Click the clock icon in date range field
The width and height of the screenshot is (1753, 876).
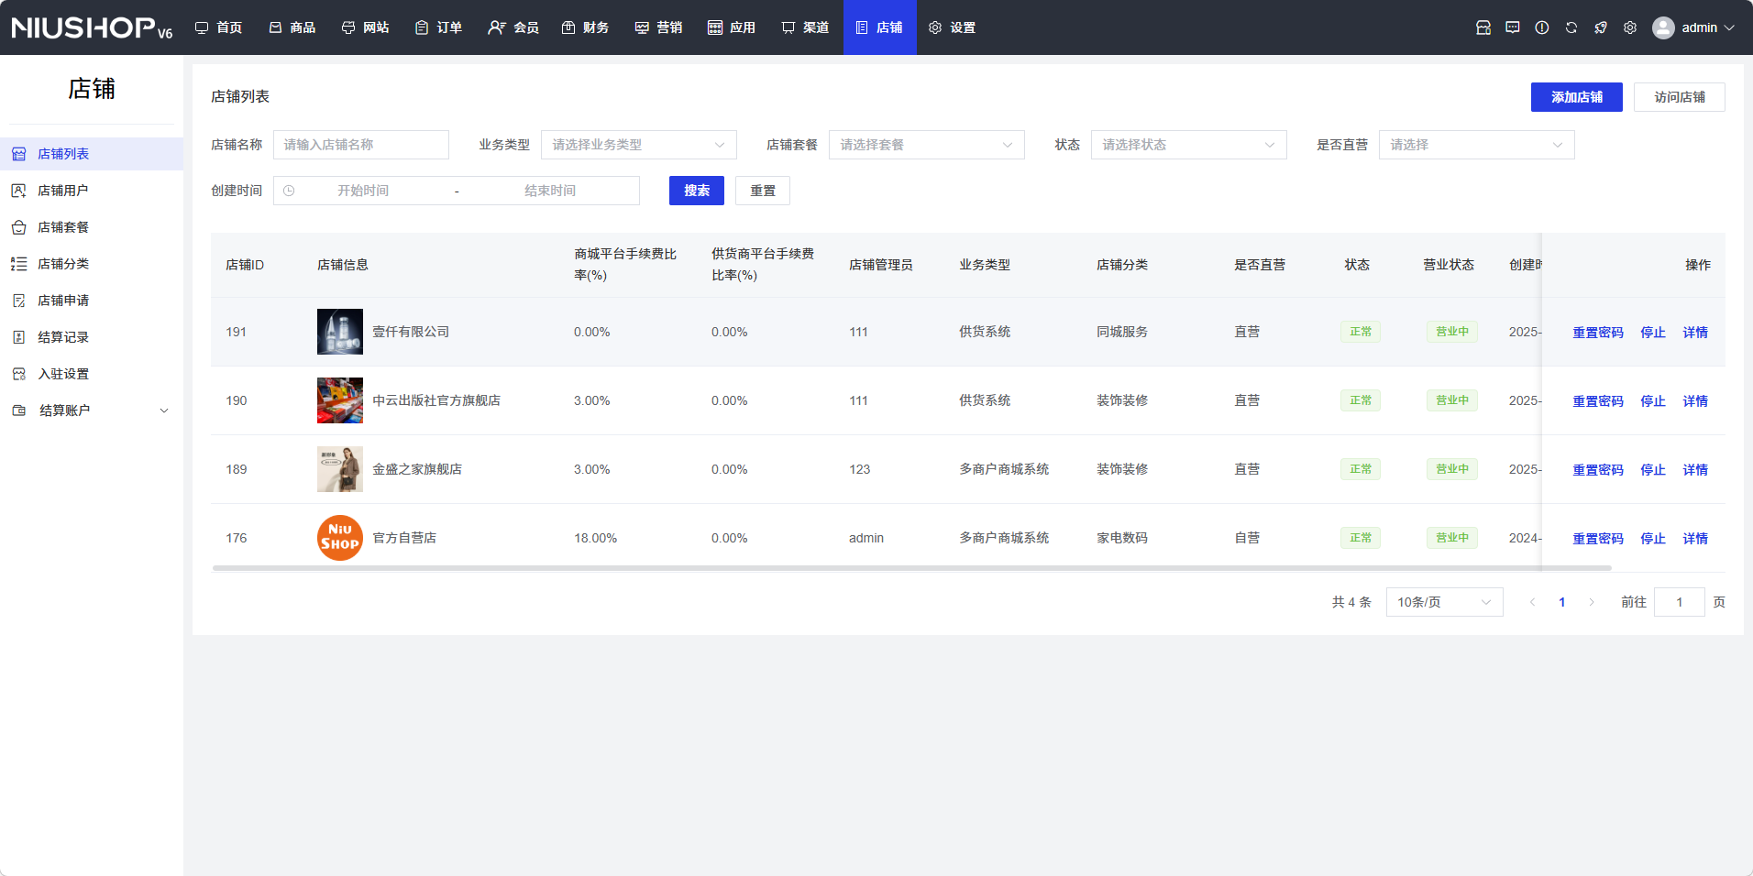(289, 191)
